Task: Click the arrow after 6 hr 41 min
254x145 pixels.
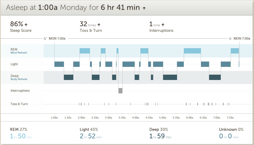Action: click(144, 8)
